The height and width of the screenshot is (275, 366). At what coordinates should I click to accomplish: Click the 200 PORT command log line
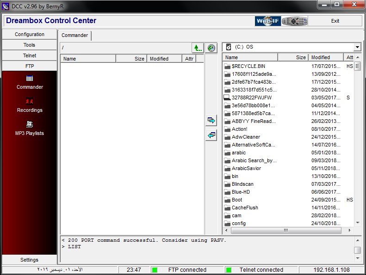144,240
